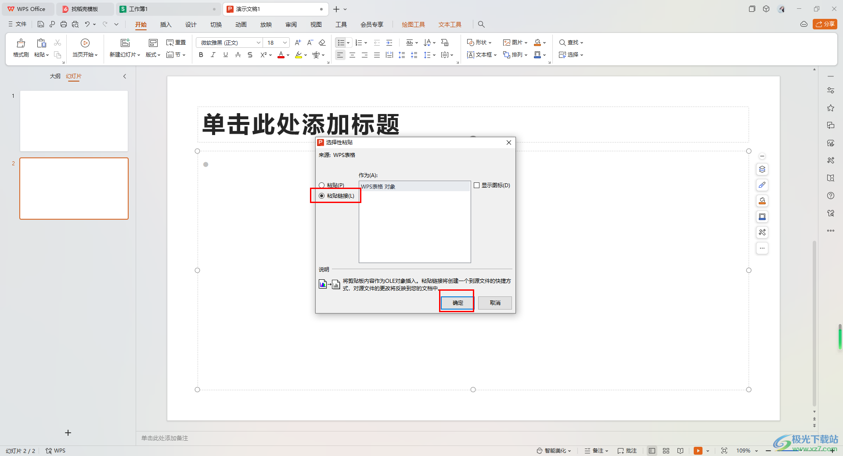
Task: Open the Shapes (形状) dropdown
Action: coord(479,43)
